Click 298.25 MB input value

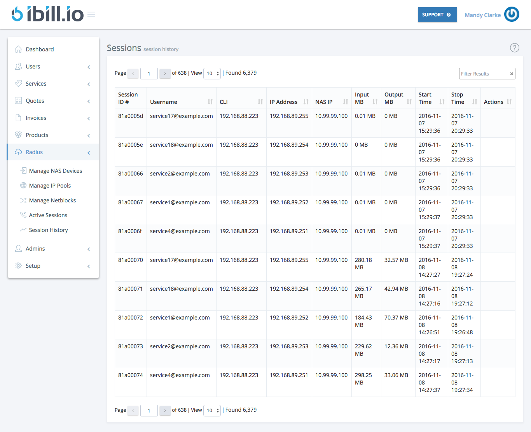pos(363,379)
